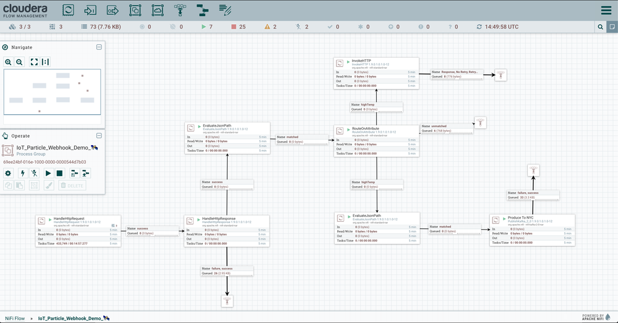618x323 pixels.
Task: Select the Processor icon in top toolbar
Action: pos(68,10)
